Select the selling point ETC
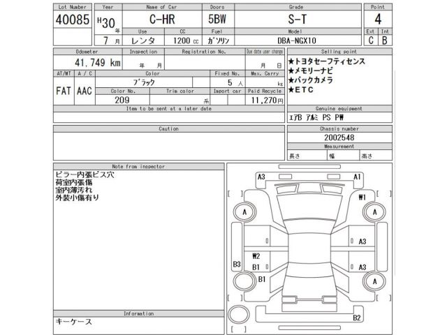The image size is (447, 335). click(x=301, y=90)
